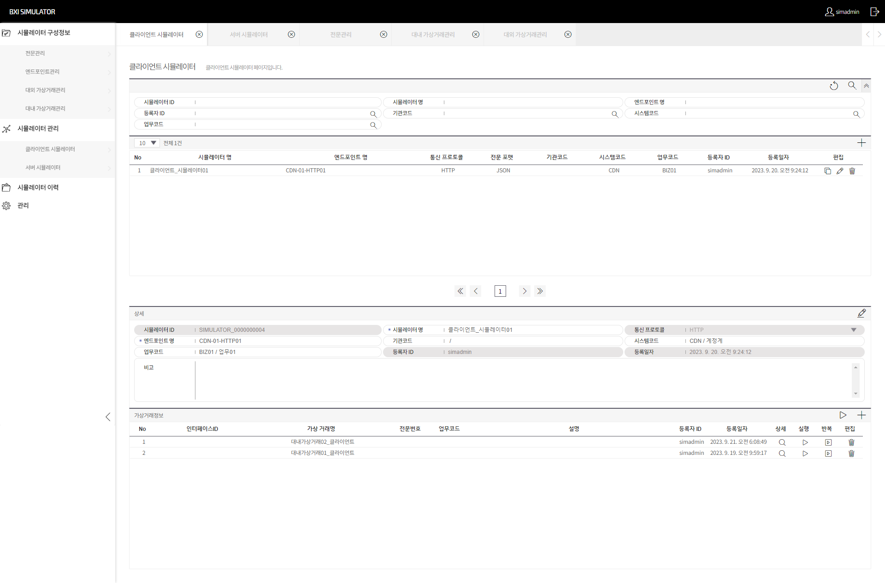Close the 대외 가상거래관리 tab
885x583 pixels.
(x=568, y=35)
